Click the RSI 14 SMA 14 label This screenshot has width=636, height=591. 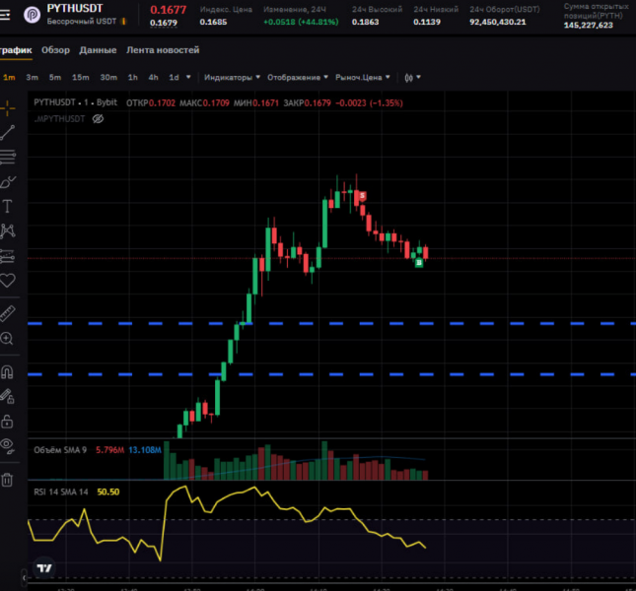click(x=61, y=492)
